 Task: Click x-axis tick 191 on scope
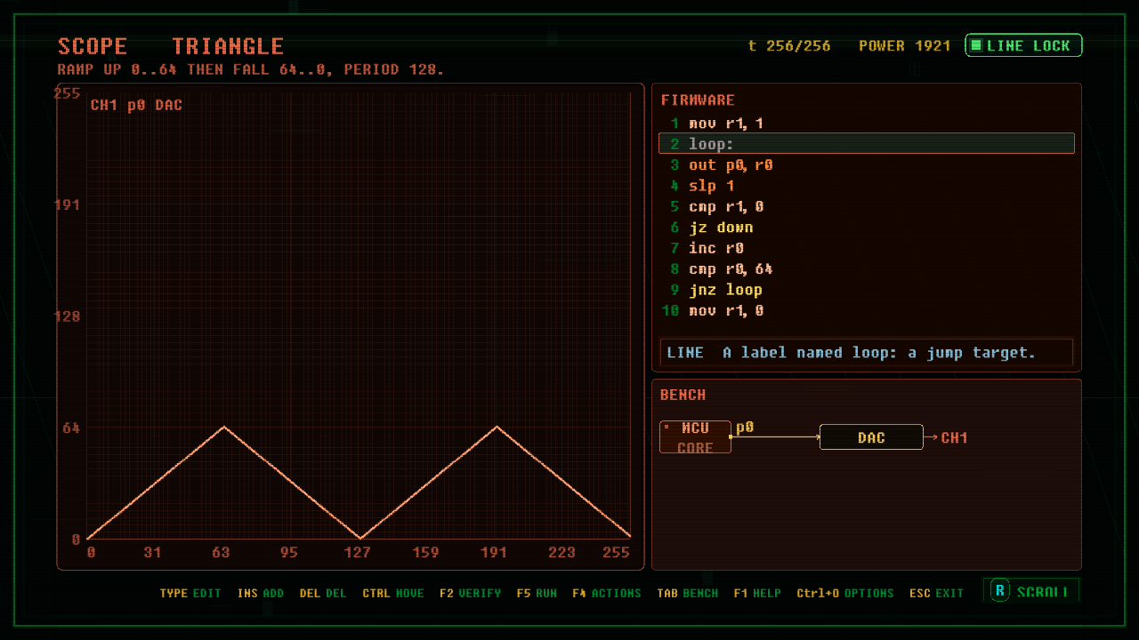(494, 553)
